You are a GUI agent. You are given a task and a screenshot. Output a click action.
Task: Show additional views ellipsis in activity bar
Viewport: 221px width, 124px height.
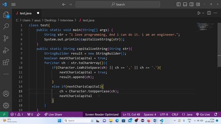(x=6, y=74)
